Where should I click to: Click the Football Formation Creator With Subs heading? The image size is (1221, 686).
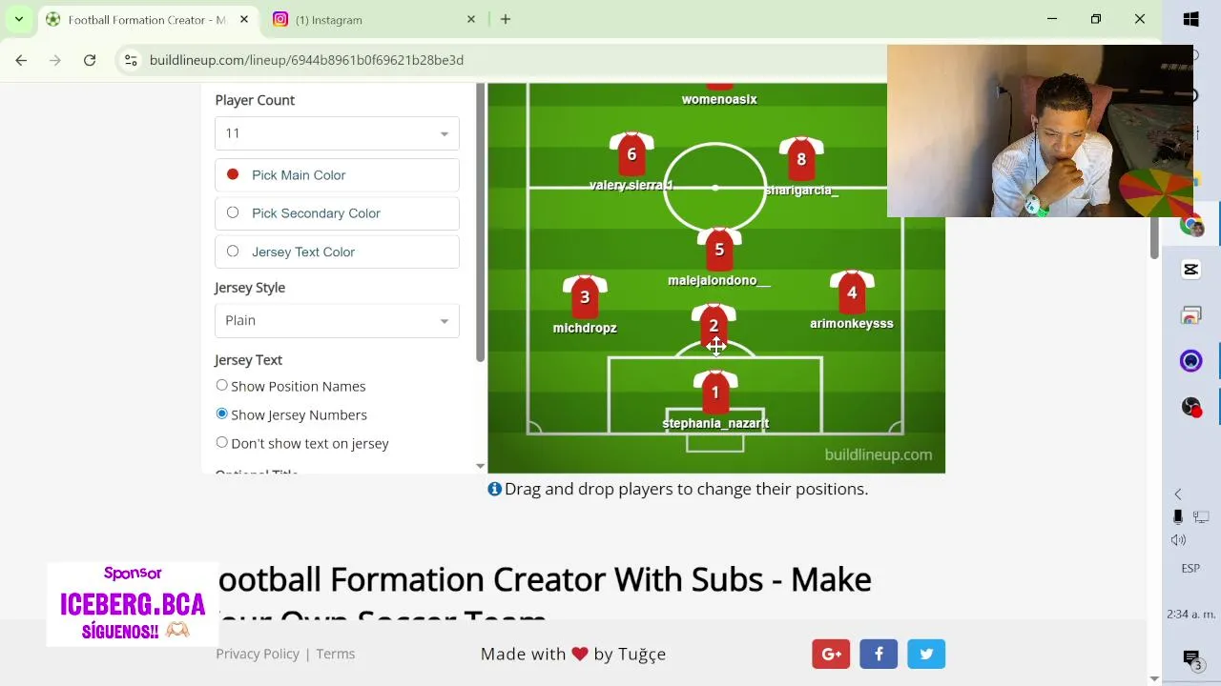[x=544, y=600]
